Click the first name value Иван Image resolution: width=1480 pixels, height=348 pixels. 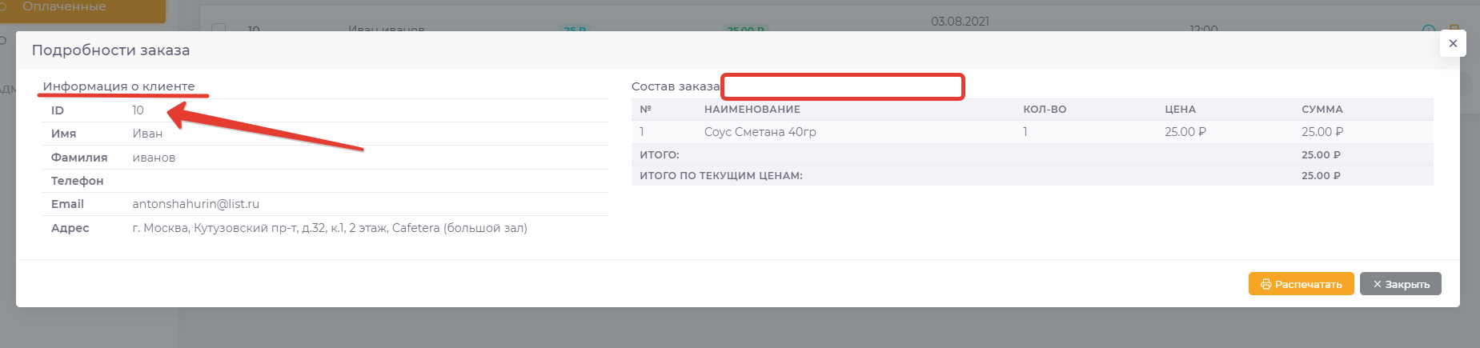(147, 134)
